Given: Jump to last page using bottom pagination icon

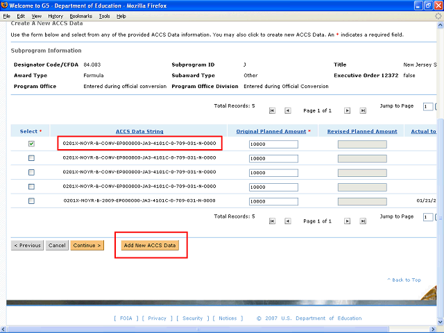Looking at the screenshot, I should point(362,221).
